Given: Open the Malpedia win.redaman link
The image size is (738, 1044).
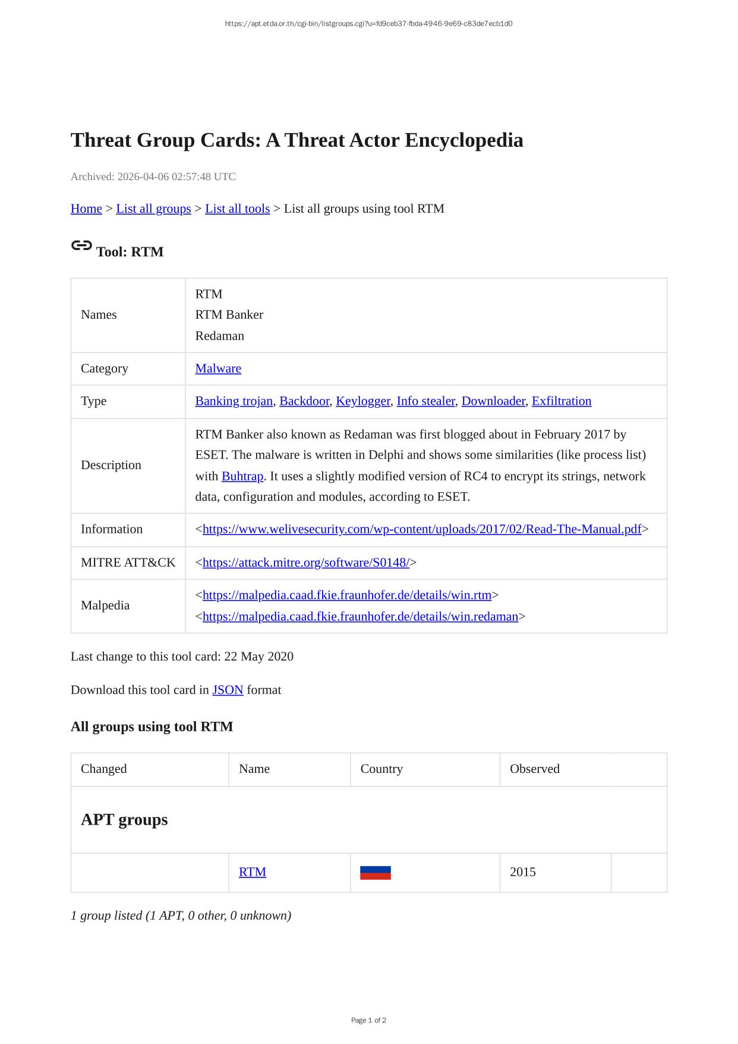Looking at the screenshot, I should click(x=360, y=617).
